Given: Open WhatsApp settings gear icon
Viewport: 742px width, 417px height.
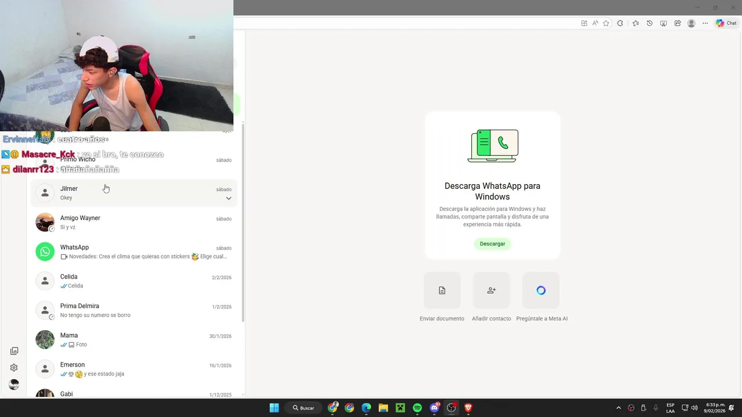Looking at the screenshot, I should pos(14,368).
